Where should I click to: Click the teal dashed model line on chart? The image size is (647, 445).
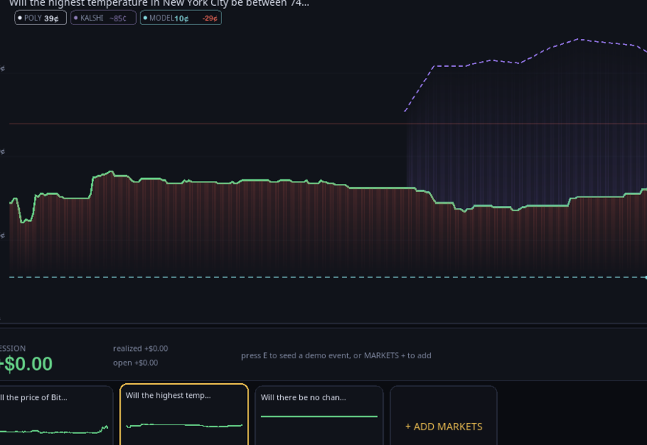[328, 277]
